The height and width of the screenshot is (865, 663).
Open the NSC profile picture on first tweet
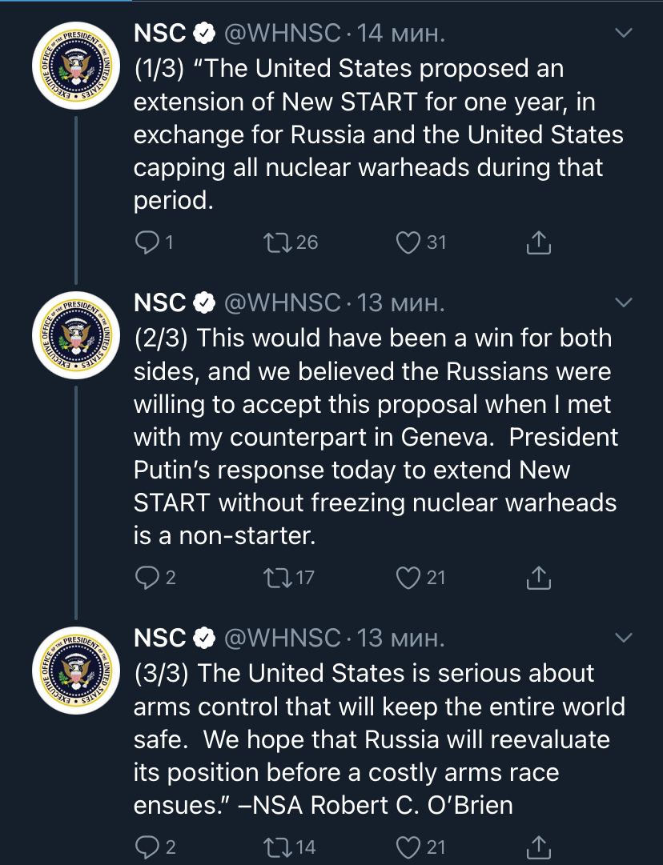point(75,66)
